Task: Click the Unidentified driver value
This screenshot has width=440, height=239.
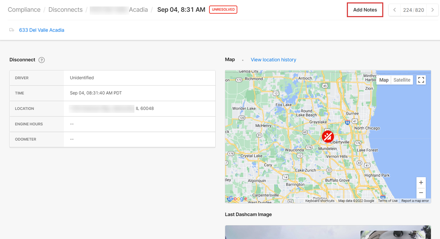Action: 82,78
